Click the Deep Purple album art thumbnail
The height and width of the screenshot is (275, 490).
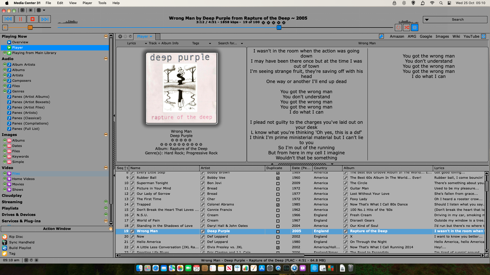click(181, 87)
